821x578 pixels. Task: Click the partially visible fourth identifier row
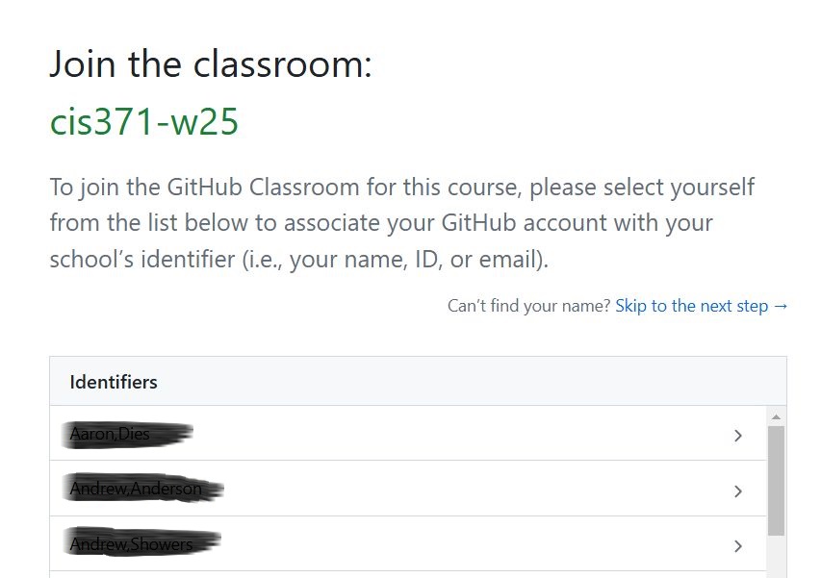click(408, 575)
